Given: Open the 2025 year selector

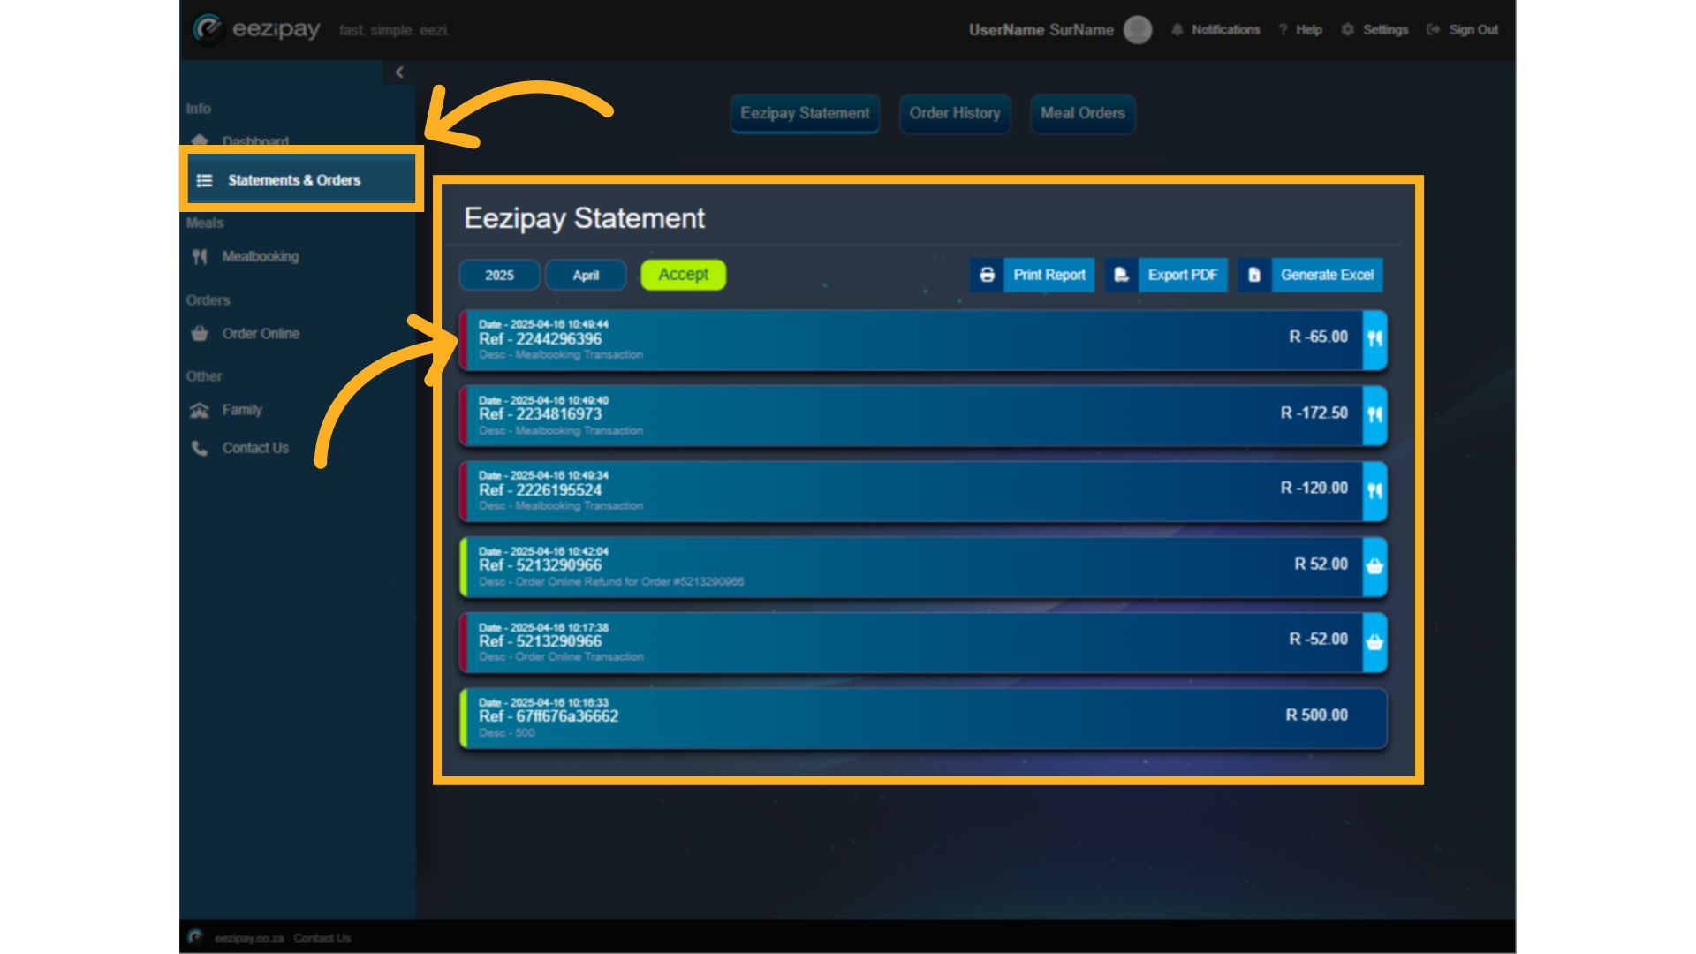Looking at the screenshot, I should click(x=499, y=276).
